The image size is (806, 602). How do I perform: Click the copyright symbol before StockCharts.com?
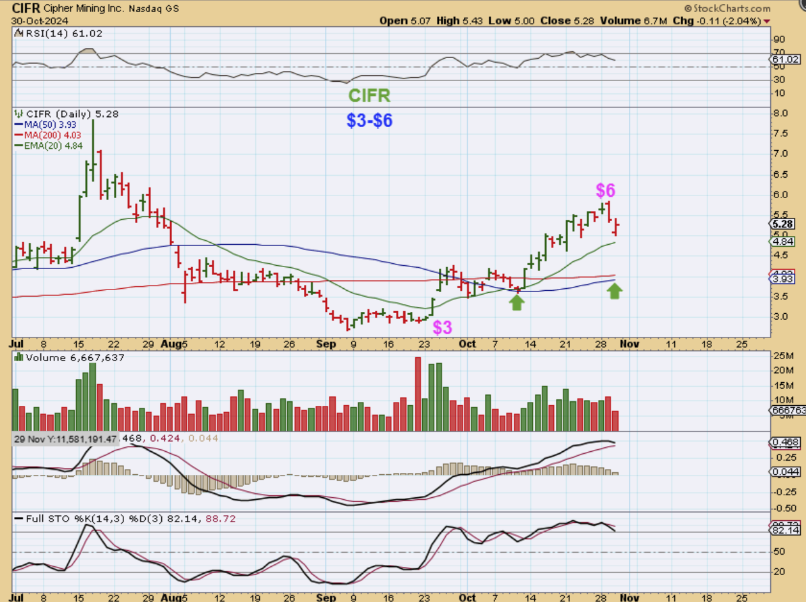coord(688,9)
